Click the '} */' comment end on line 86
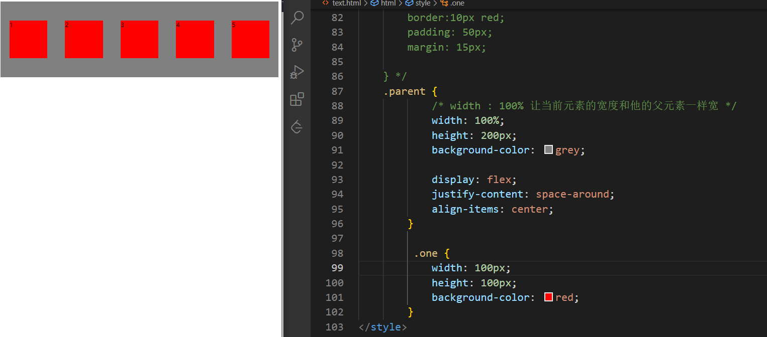The height and width of the screenshot is (337, 767). click(395, 76)
